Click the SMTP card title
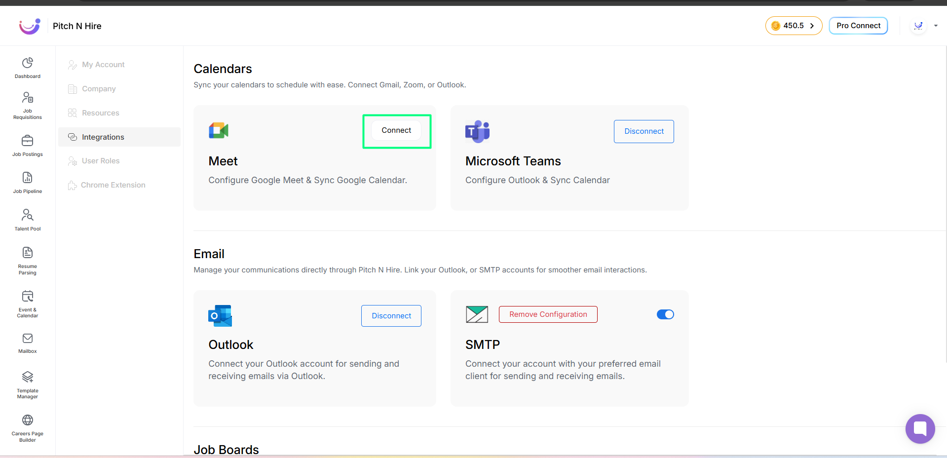 [x=483, y=345]
